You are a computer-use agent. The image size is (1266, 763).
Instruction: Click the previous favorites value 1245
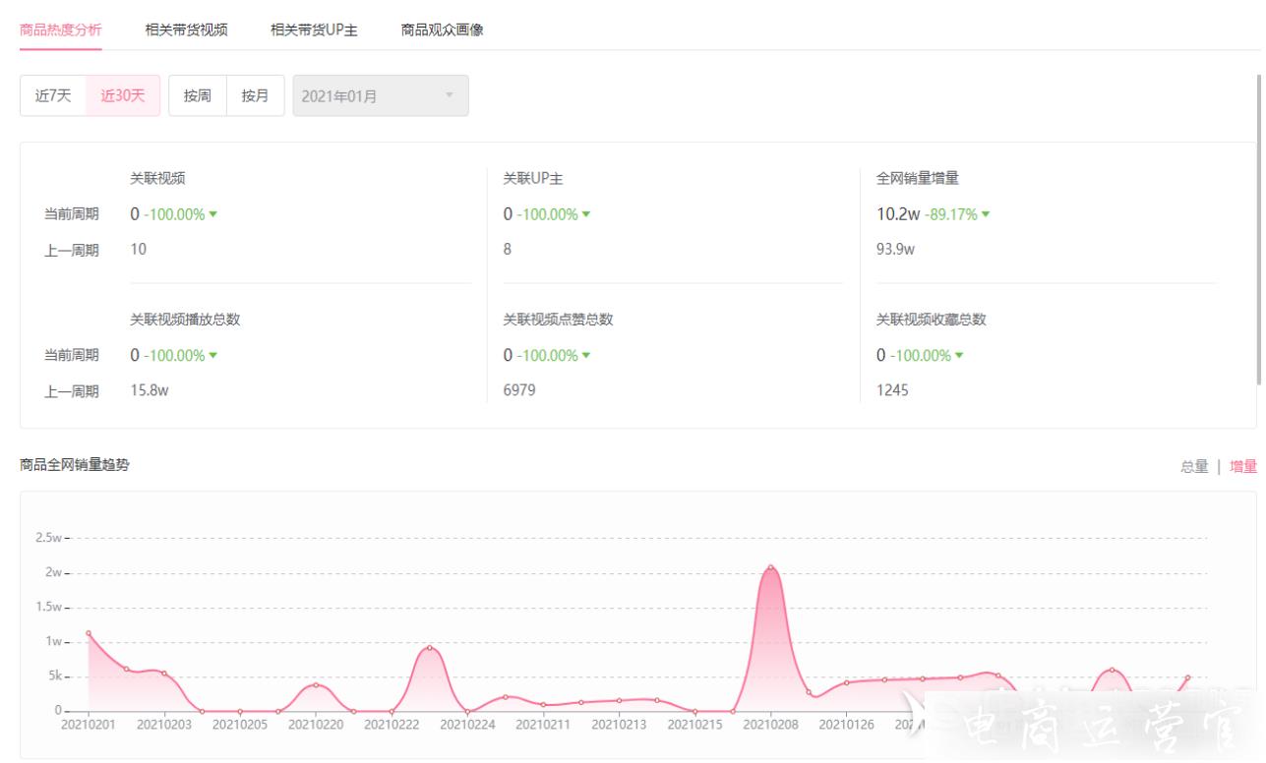click(x=892, y=390)
